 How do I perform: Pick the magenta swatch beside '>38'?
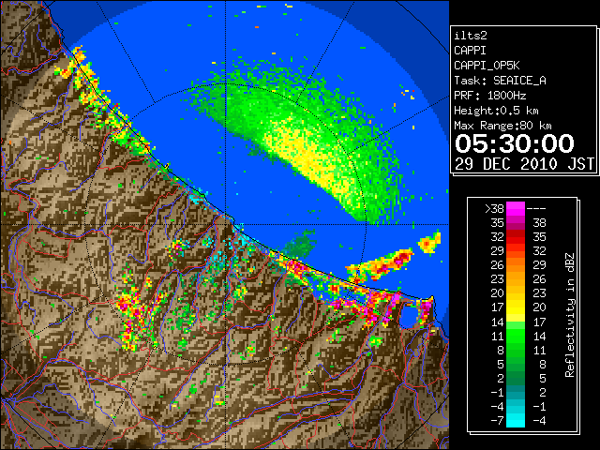tap(516, 209)
